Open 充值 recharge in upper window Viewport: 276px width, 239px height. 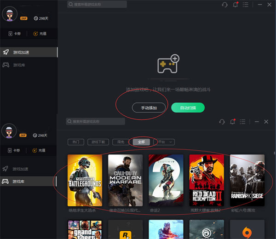pyautogui.click(x=40, y=34)
